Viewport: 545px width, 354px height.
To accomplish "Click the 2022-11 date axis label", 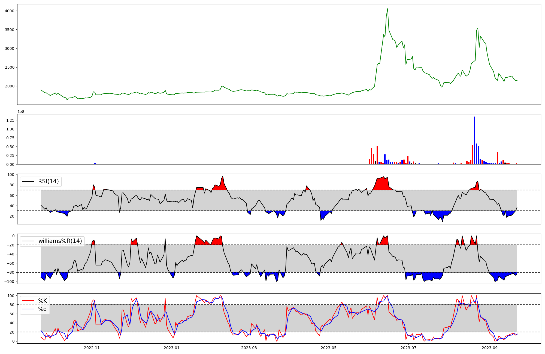I will click(x=92, y=348).
